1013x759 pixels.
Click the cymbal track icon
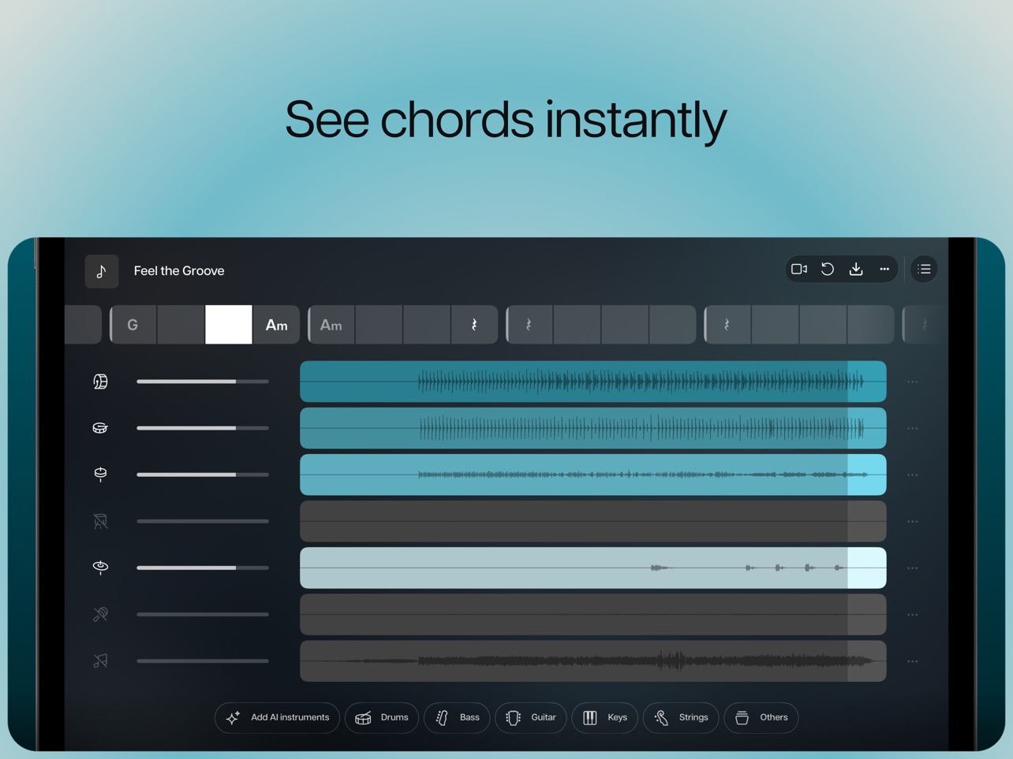[100, 567]
